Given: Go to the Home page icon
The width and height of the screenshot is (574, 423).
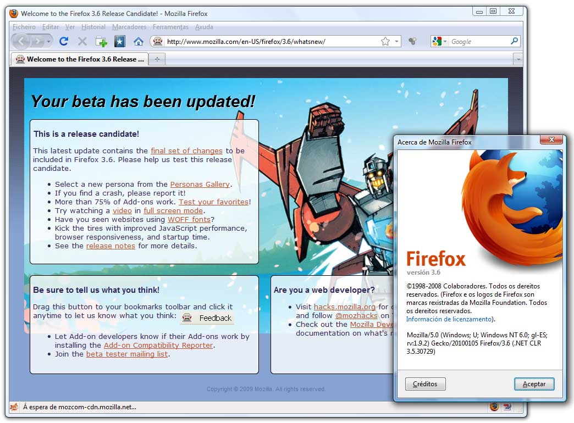Looking at the screenshot, I should 139,41.
